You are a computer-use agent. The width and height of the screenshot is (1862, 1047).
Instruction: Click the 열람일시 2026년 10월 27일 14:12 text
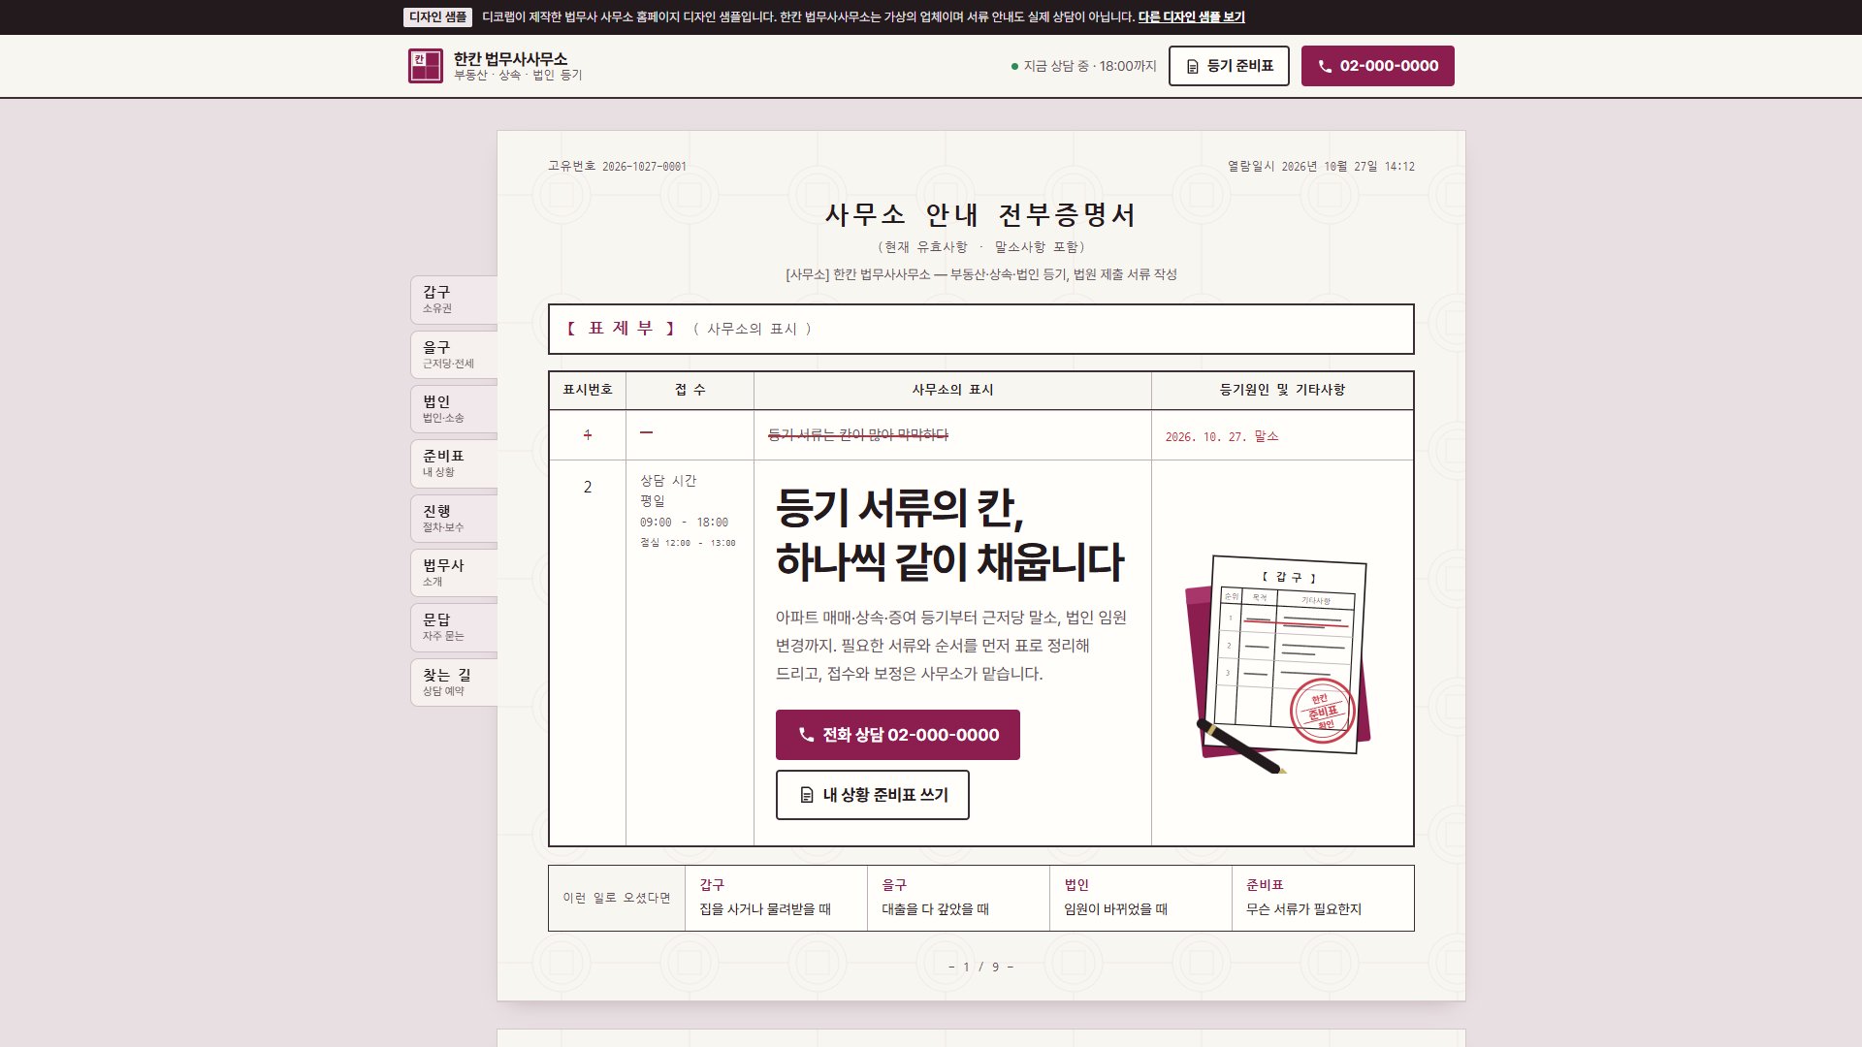1321,167
